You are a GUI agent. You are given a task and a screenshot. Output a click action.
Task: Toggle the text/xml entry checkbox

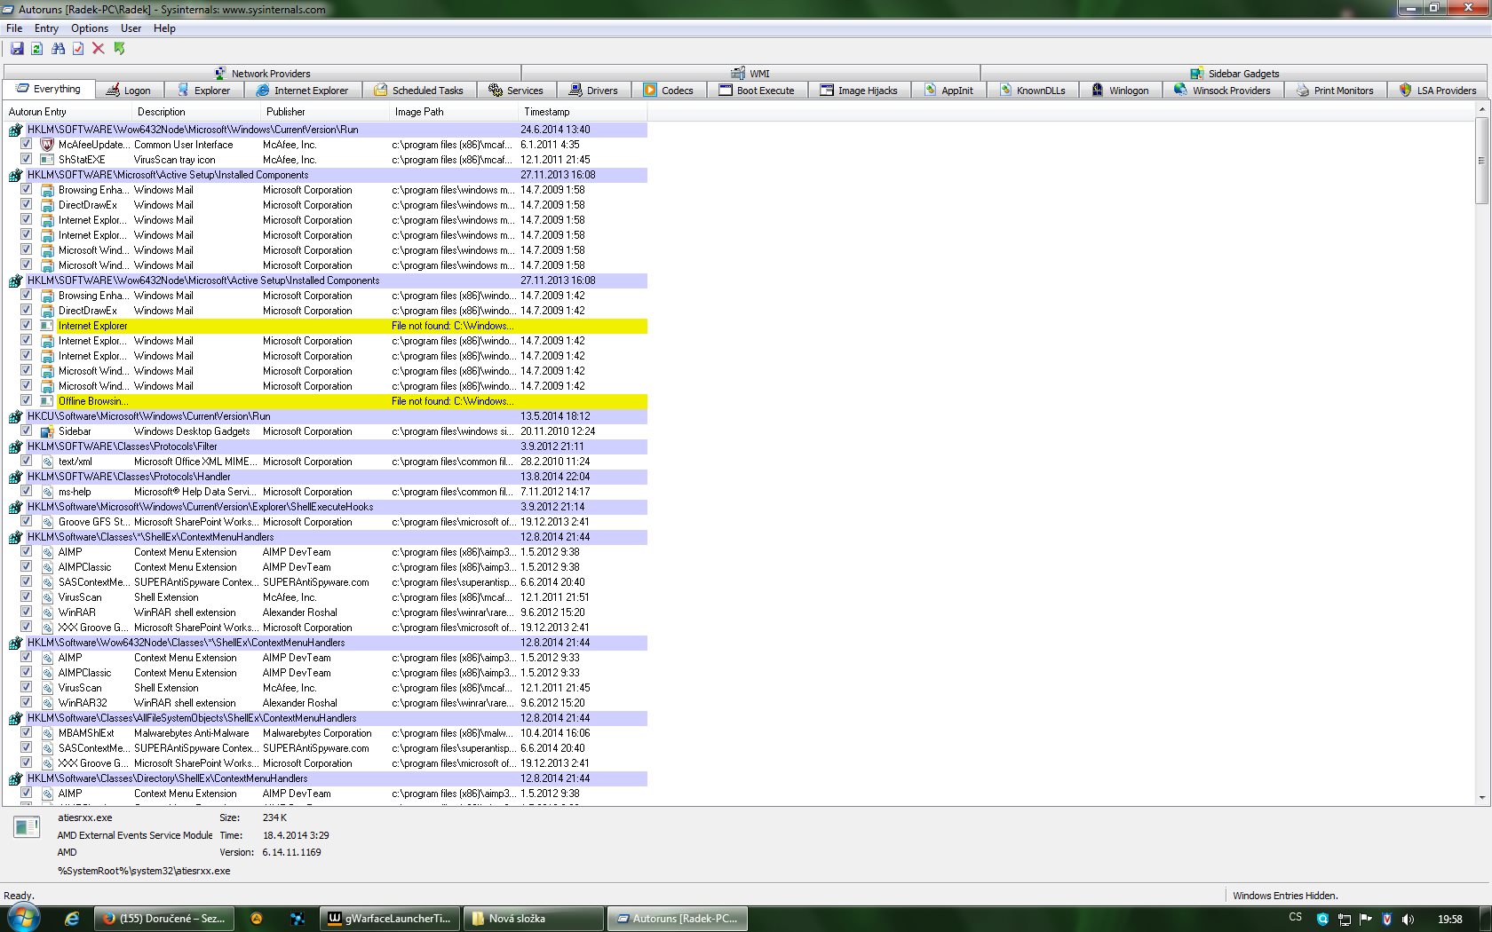(26, 461)
